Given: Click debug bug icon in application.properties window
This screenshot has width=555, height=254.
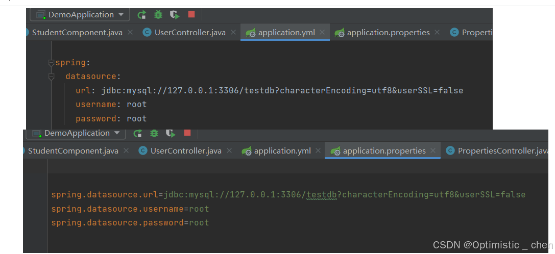Looking at the screenshot, I should 154,133.
